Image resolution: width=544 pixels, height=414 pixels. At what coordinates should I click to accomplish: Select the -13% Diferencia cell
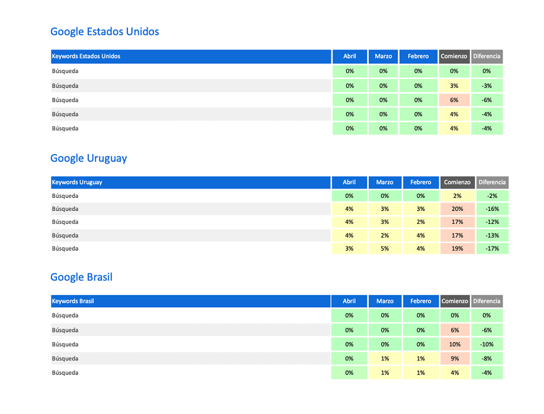pos(492,236)
